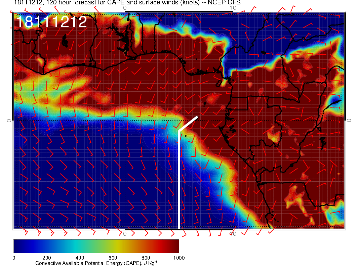This screenshot has height=274, width=355.
Task: Click the diagonal white line segment near the equator
Action: click(188, 124)
